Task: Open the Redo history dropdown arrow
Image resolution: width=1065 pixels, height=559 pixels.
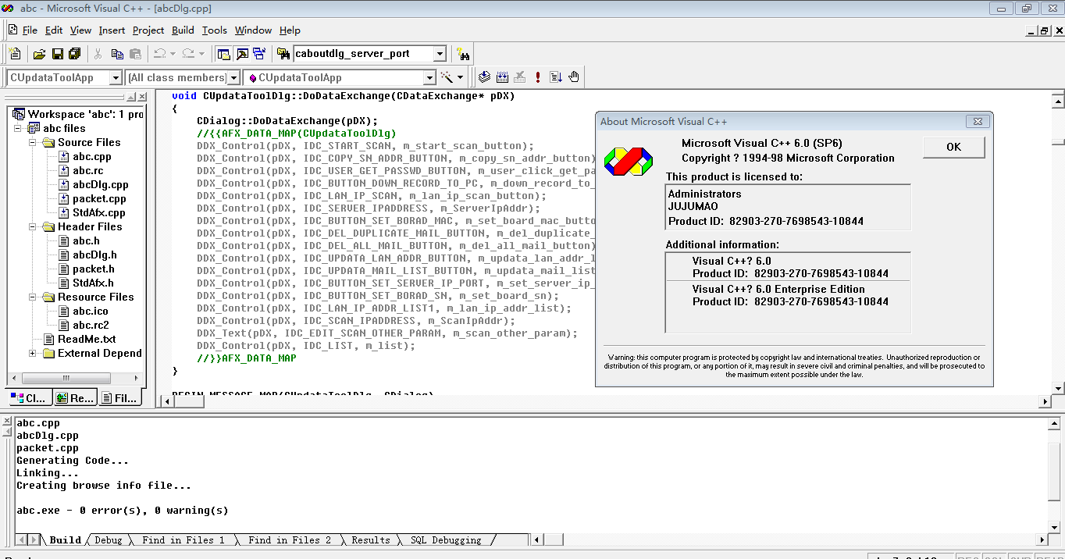Action: tap(201, 54)
